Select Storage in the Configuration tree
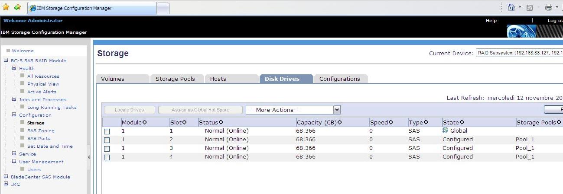 pyautogui.click(x=36, y=123)
